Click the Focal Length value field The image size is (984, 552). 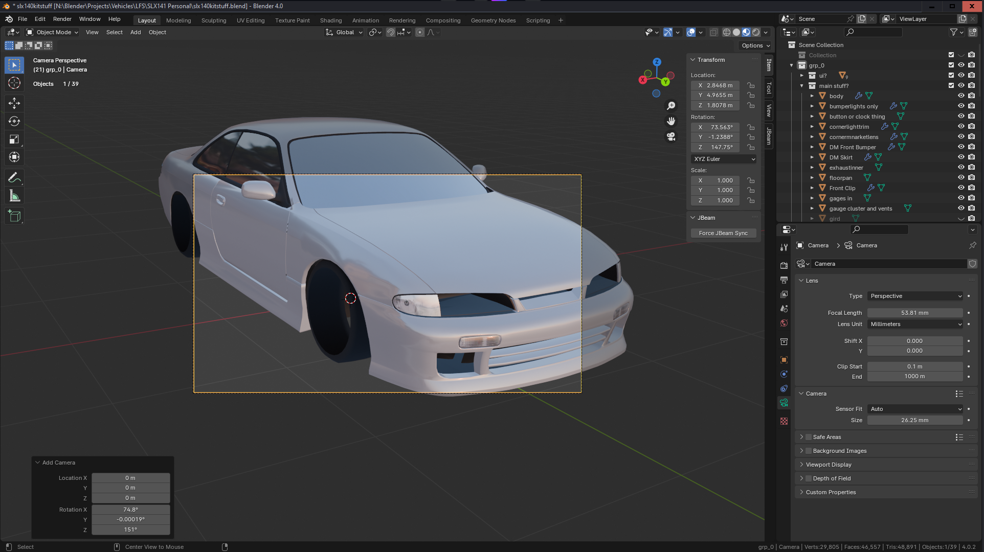tap(914, 313)
